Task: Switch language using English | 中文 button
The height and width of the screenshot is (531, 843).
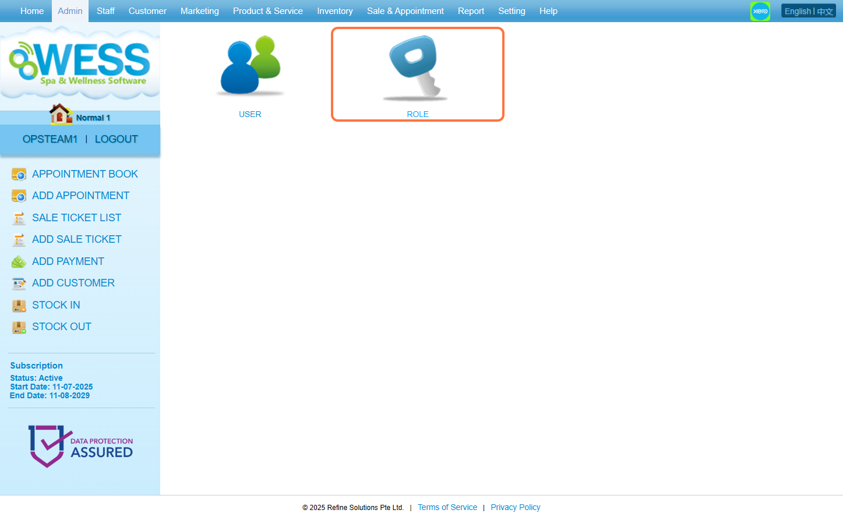Action: pyautogui.click(x=808, y=11)
